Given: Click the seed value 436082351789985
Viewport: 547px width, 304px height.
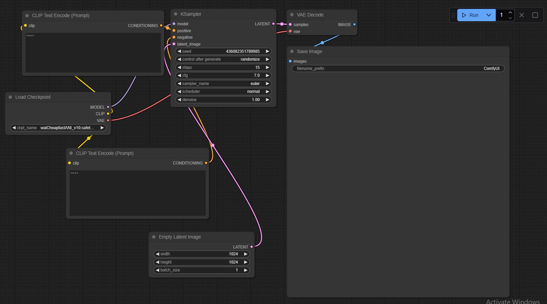Looking at the screenshot, I should click(x=243, y=51).
